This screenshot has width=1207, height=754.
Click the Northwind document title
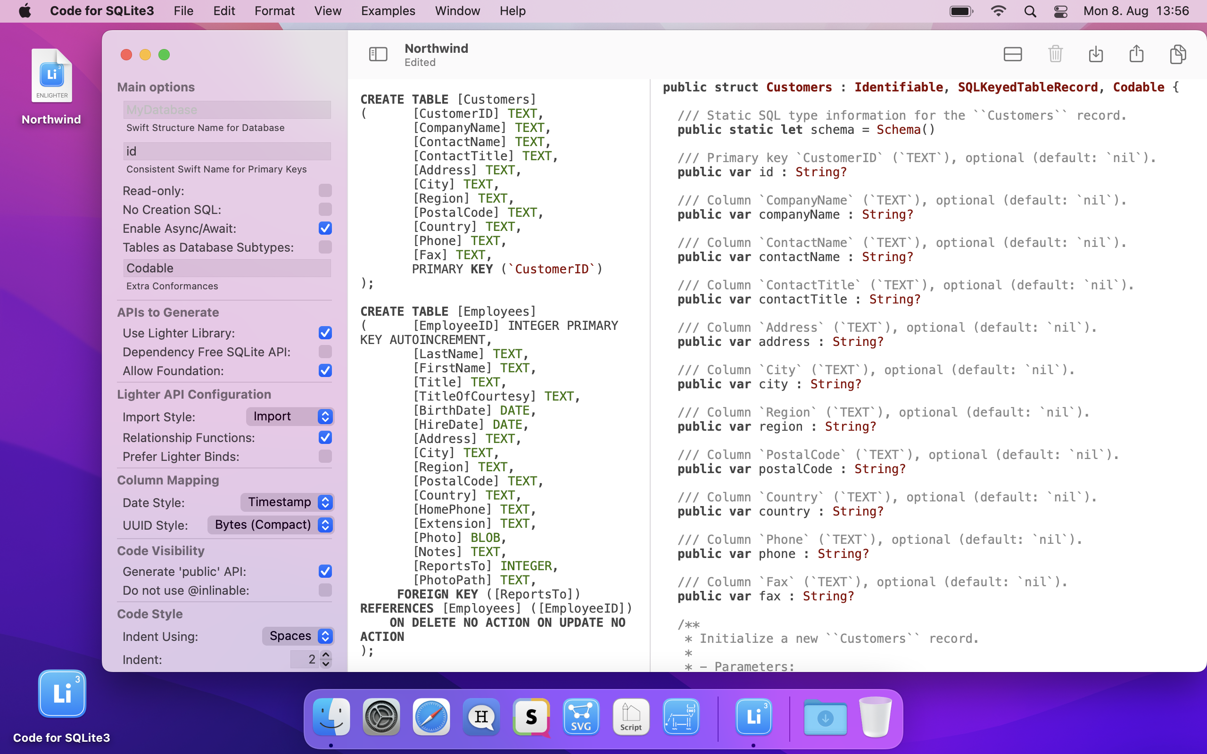pyautogui.click(x=436, y=49)
